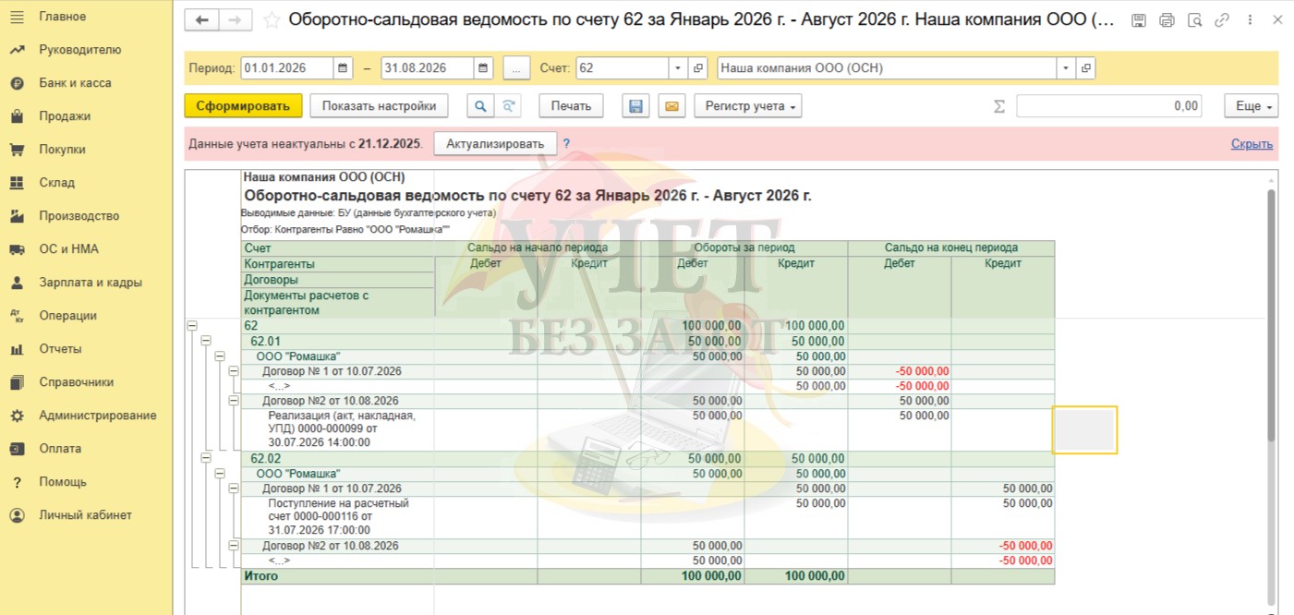The height and width of the screenshot is (615, 1294).
Task: Collapse the 62.01 subaccount
Action: pyautogui.click(x=206, y=341)
